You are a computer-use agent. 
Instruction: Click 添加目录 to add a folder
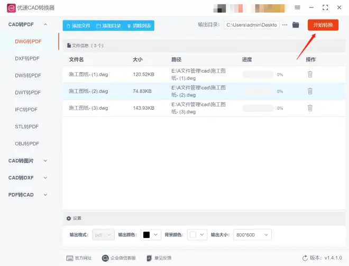coord(108,25)
